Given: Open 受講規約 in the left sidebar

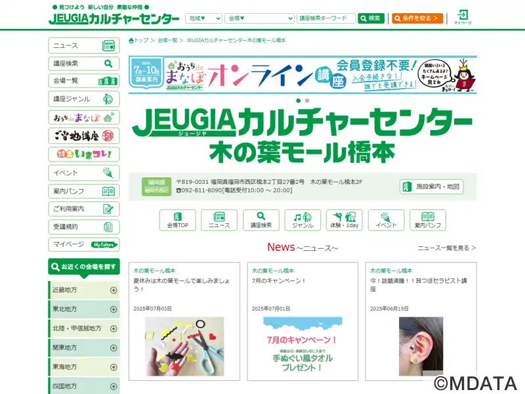Looking at the screenshot, I should (x=84, y=227).
